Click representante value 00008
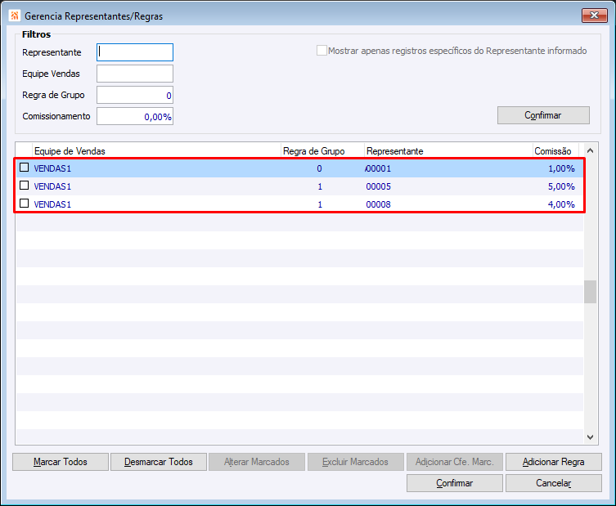Screen dimensions: 616x506 pyautogui.click(x=378, y=204)
